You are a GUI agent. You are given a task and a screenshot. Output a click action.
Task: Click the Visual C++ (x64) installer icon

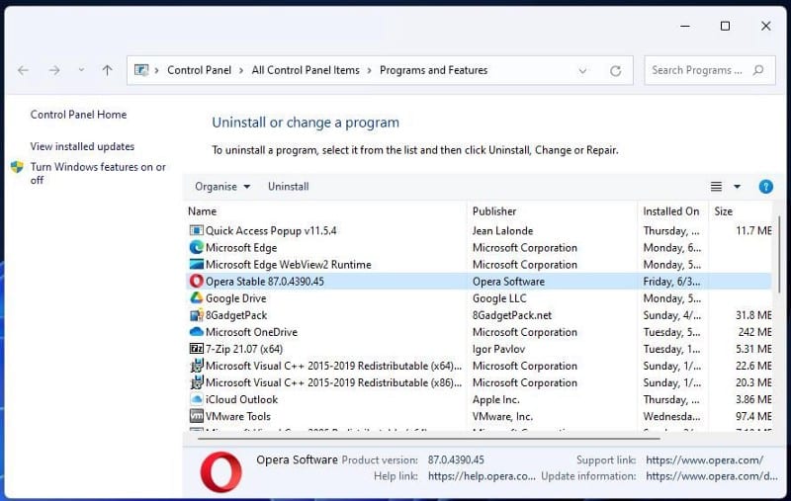click(x=196, y=366)
